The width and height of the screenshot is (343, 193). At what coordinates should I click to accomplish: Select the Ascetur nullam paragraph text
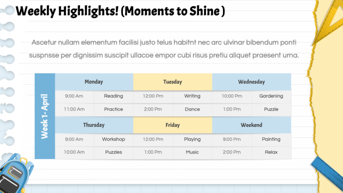[x=164, y=49]
